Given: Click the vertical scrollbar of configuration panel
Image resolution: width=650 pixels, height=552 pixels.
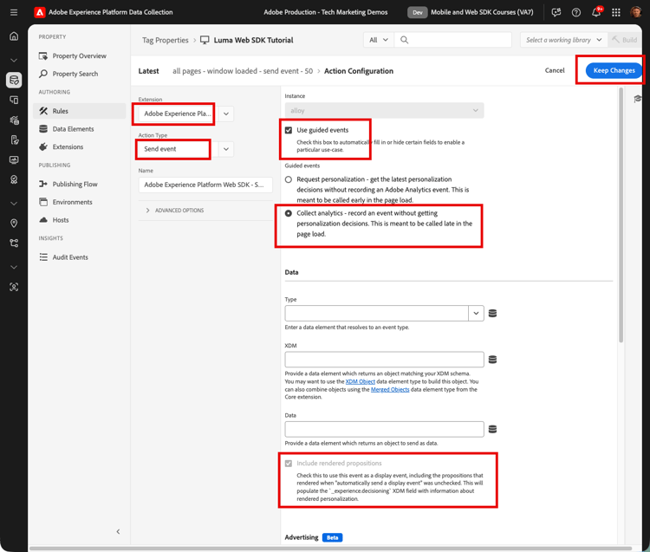Looking at the screenshot, I should (x=621, y=215).
